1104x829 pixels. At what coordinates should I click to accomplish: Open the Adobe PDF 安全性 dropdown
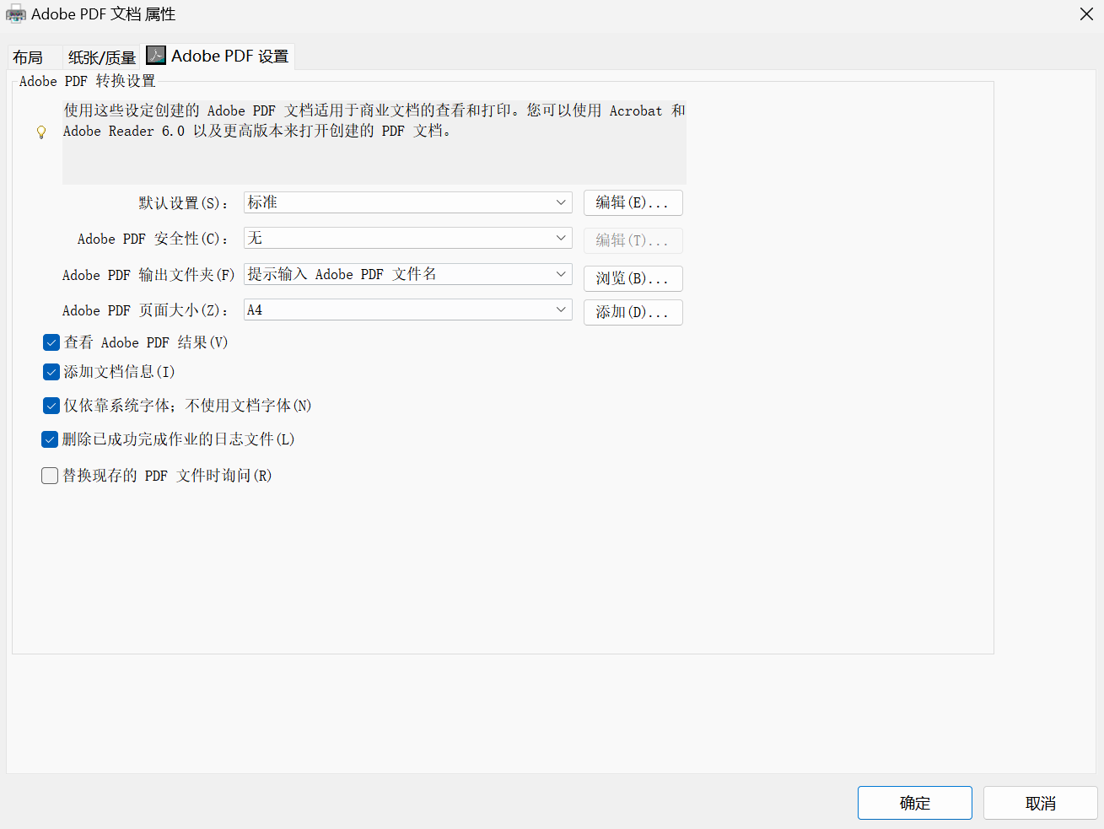408,238
